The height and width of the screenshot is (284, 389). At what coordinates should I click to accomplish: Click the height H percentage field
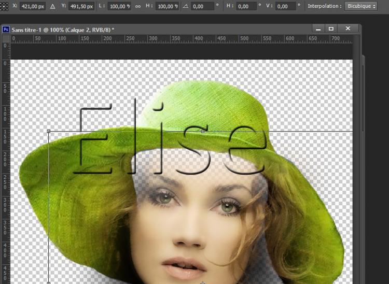(x=166, y=6)
